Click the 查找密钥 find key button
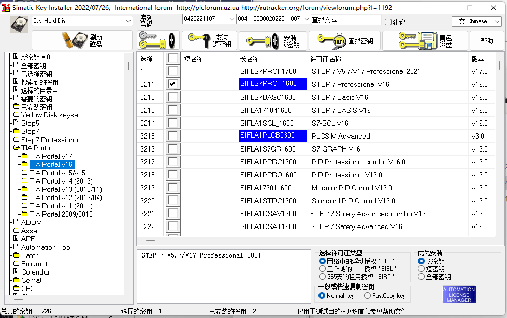This screenshot has width=507, height=318. (345, 41)
